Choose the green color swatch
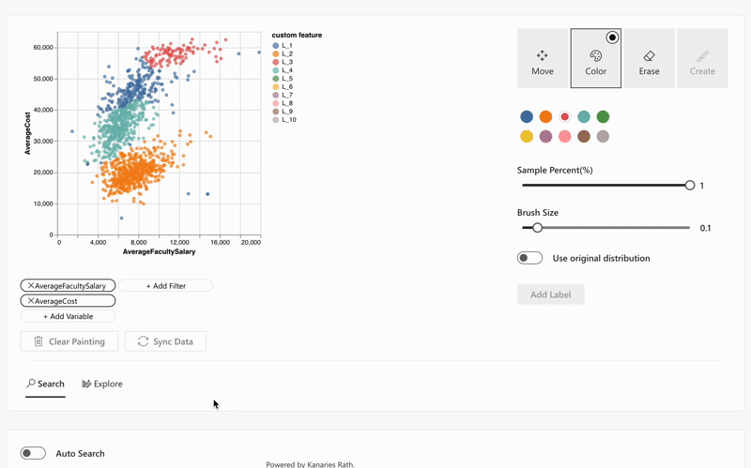Viewport: 751px width, 468px height. 603,117
